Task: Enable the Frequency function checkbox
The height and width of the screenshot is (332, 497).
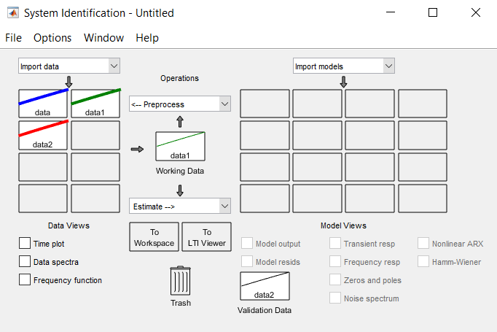Action: coord(25,280)
